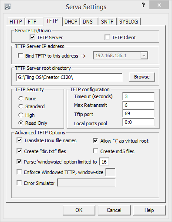Click the Max Retransmit field

coord(138,105)
